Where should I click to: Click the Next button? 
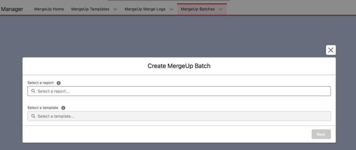(x=321, y=134)
